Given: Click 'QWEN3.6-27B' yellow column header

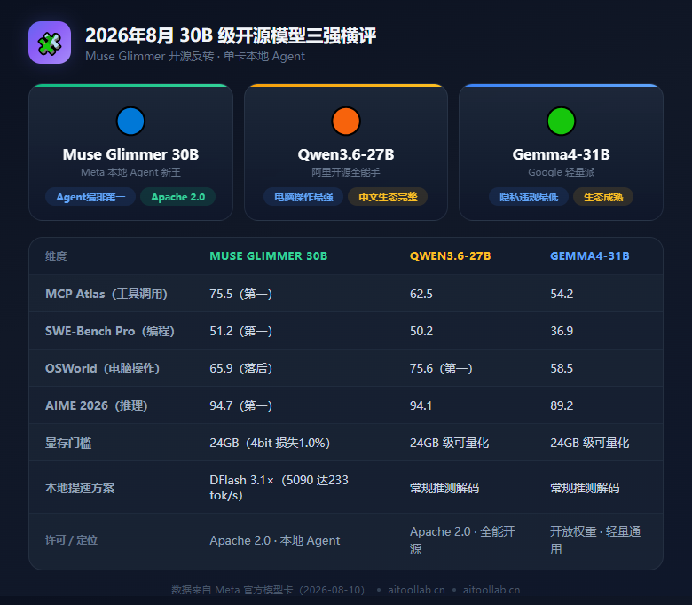Looking at the screenshot, I should pyautogui.click(x=450, y=256).
